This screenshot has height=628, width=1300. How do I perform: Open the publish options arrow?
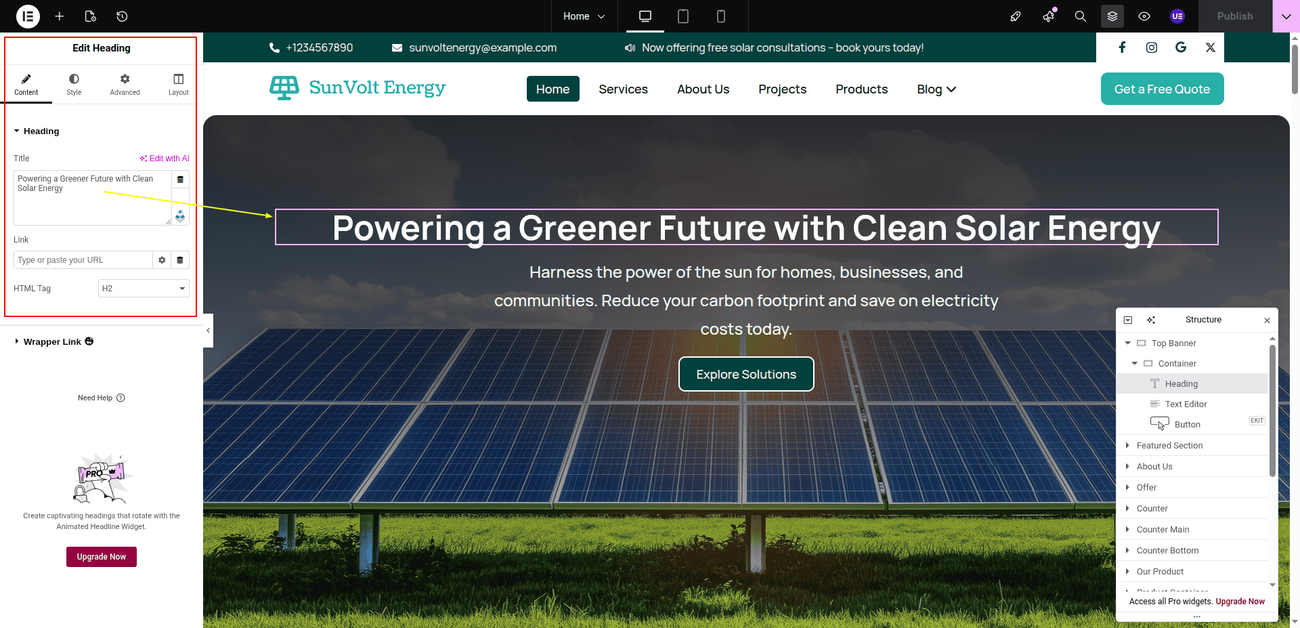click(1286, 16)
